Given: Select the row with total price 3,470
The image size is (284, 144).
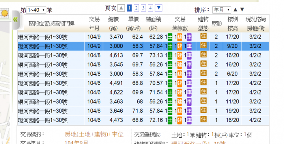Looking at the screenshot, I should coord(143,37).
